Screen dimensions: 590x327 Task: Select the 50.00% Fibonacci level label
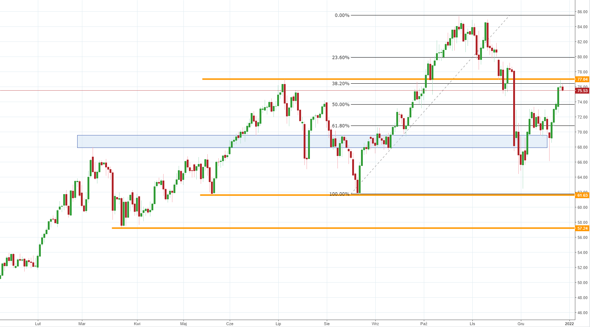tap(341, 105)
